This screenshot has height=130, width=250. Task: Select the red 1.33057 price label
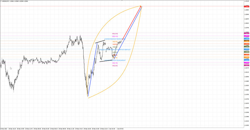pos(247,7)
